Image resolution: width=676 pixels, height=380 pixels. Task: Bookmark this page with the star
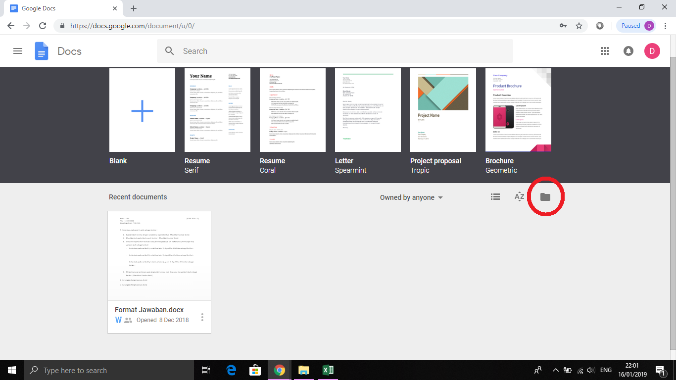point(579,26)
